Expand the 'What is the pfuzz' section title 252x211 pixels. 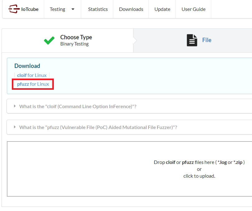click(98, 127)
